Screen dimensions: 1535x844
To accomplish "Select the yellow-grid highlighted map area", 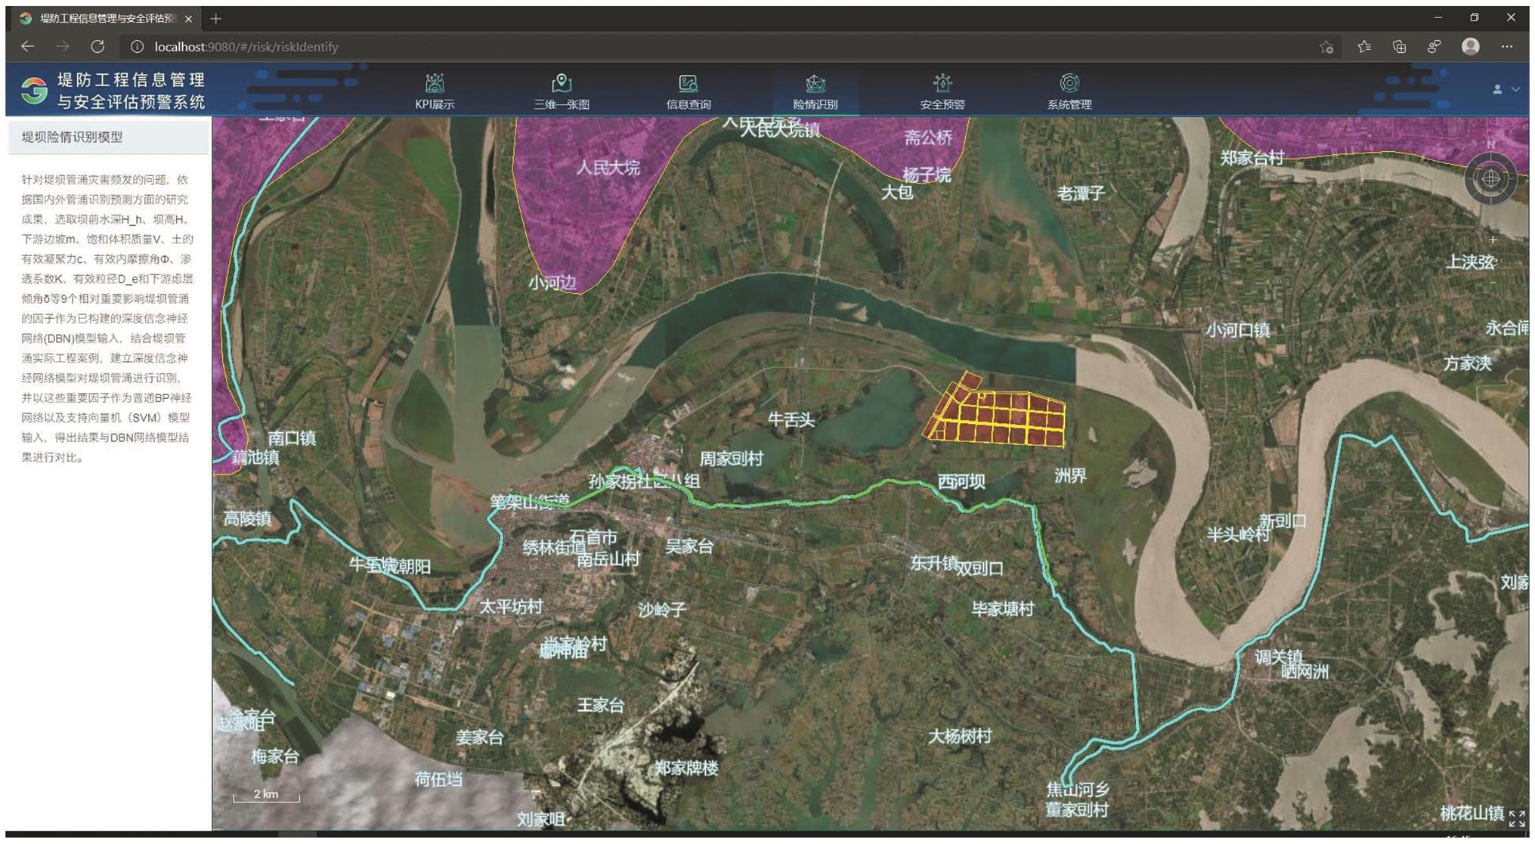I will click(x=1001, y=417).
